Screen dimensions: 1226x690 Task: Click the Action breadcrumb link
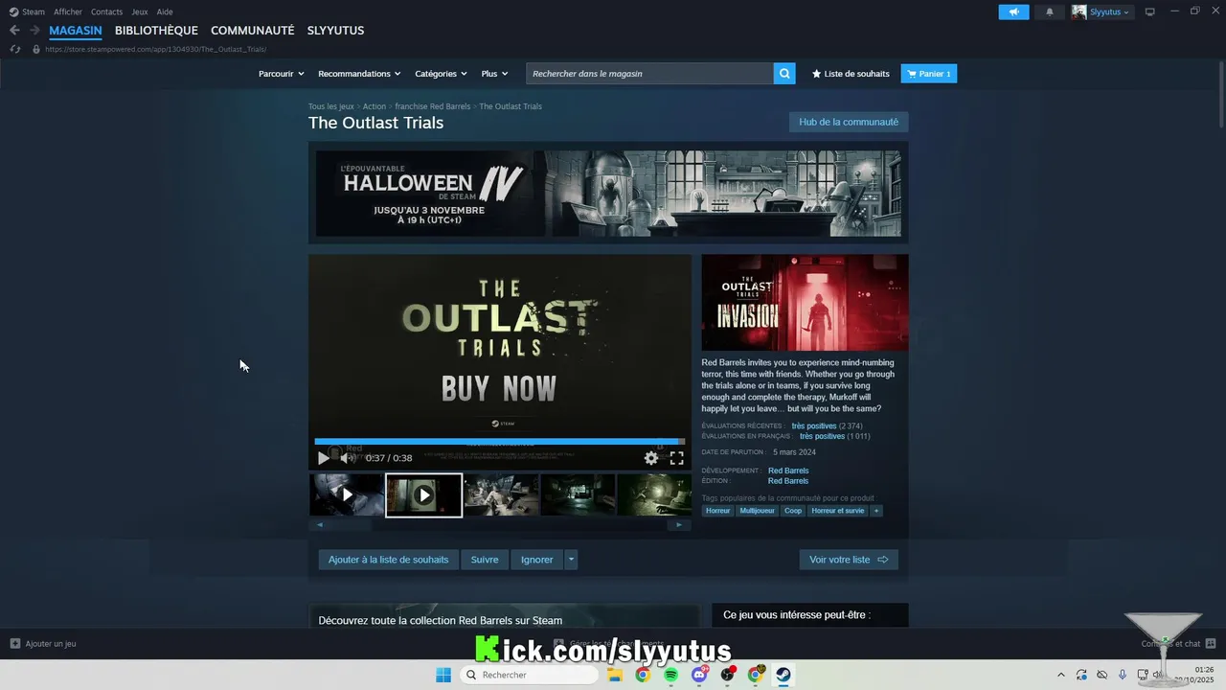[x=375, y=106]
